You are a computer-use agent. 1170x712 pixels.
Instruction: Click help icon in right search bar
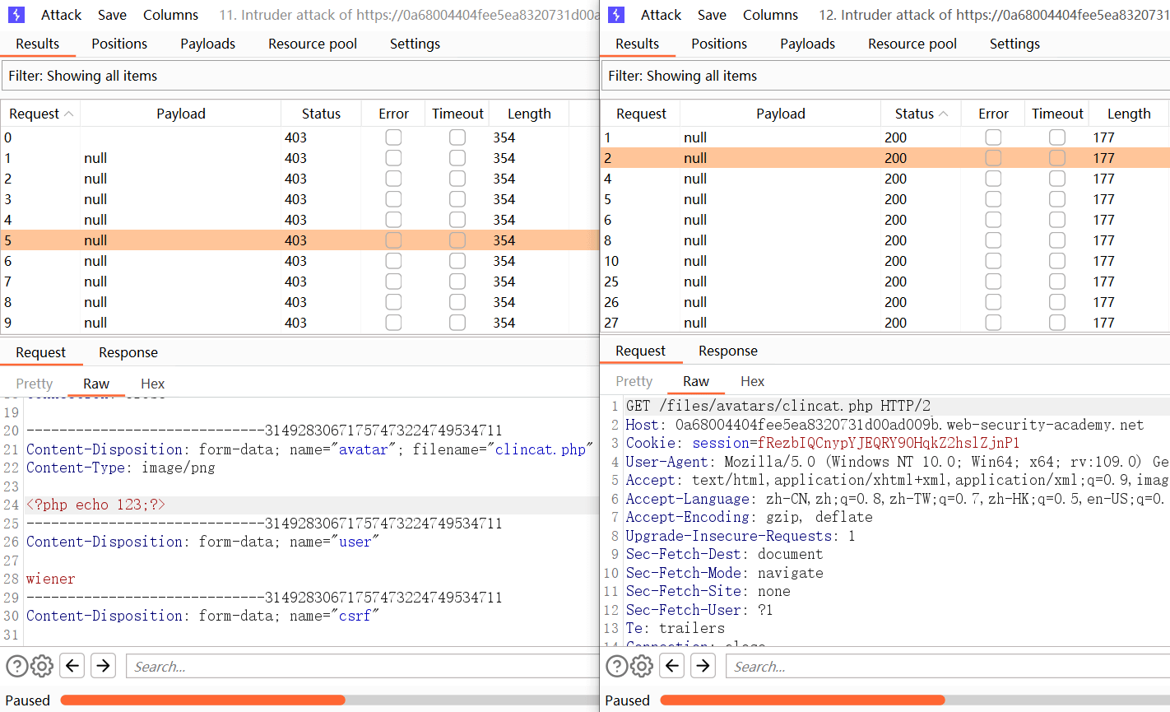point(616,666)
